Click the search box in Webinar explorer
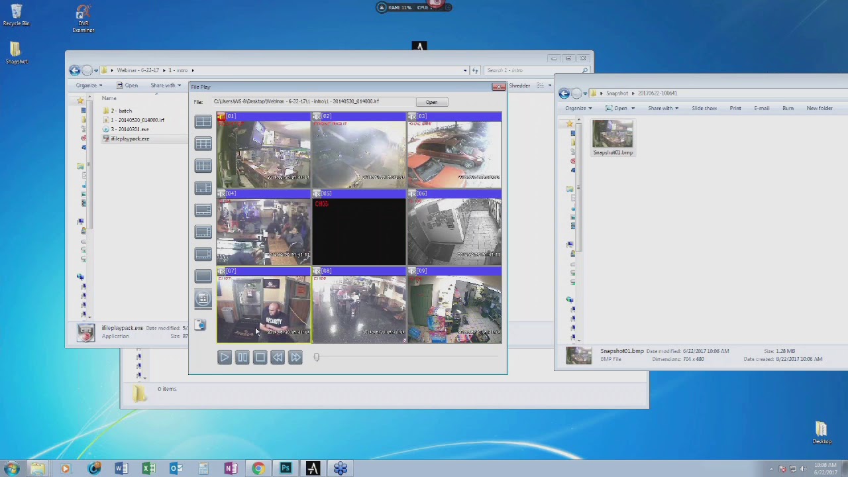This screenshot has width=848, height=477. click(537, 70)
